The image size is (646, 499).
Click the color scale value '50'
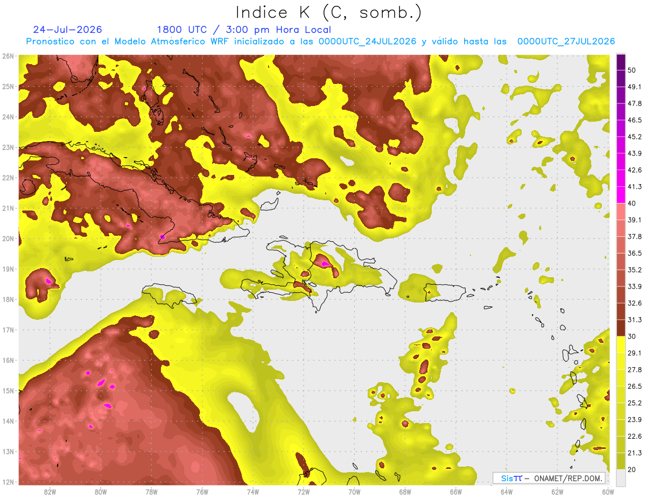coord(632,71)
